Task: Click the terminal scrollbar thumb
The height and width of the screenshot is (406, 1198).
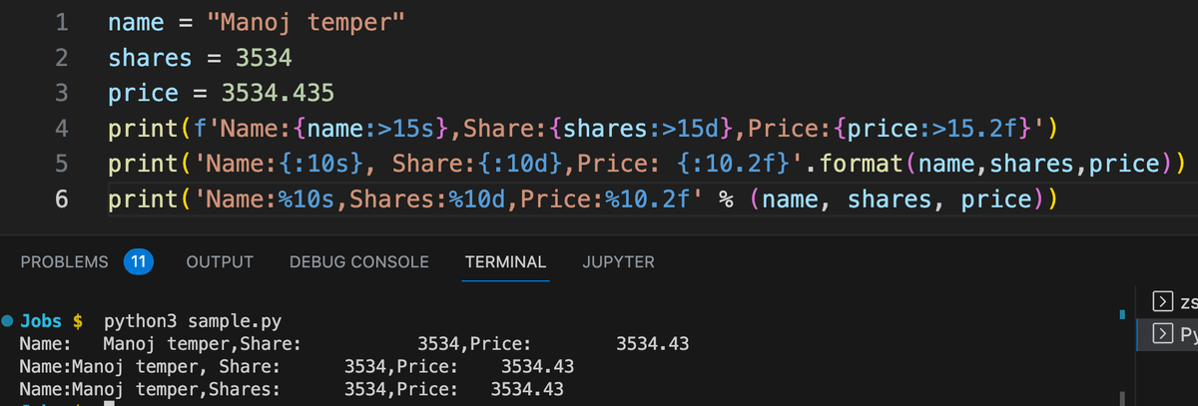Action: [1123, 397]
